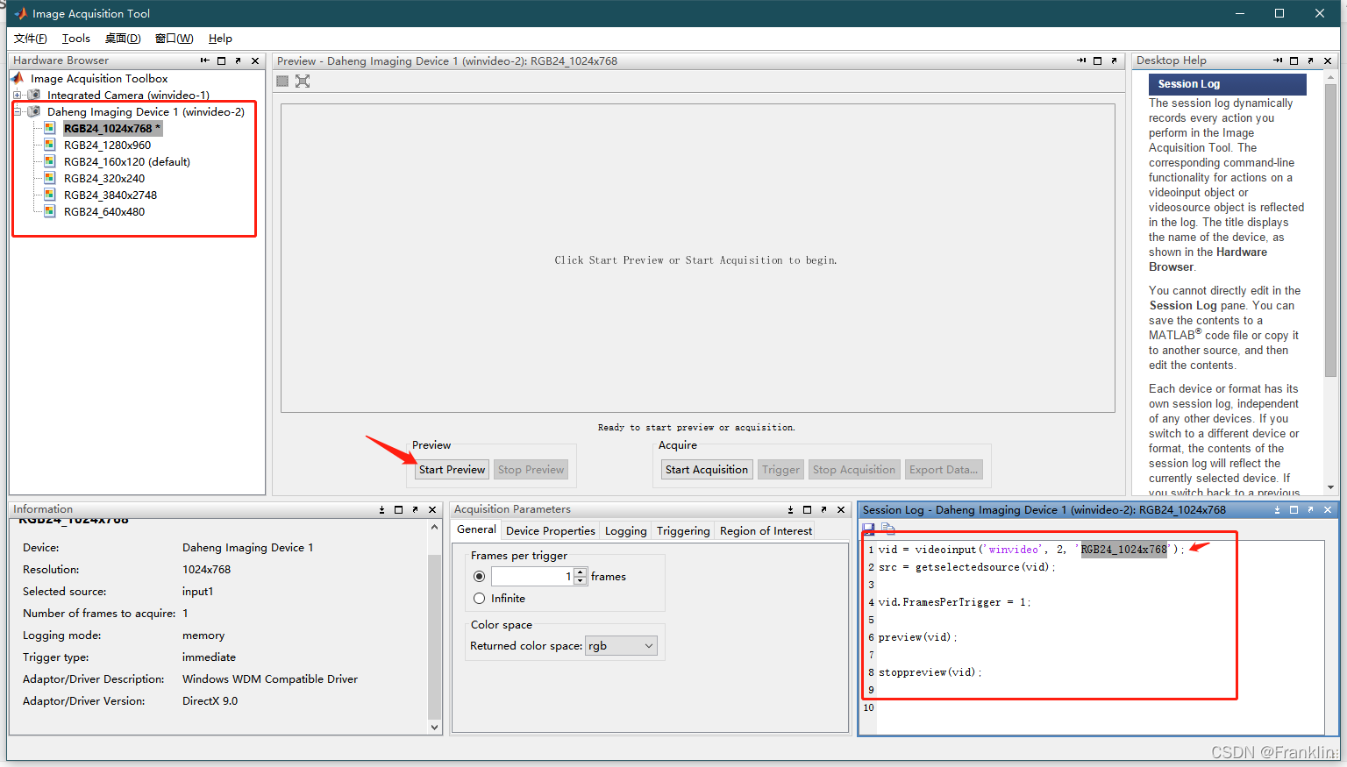
Task: Undock the Hardware Browser panel
Action: click(238, 60)
